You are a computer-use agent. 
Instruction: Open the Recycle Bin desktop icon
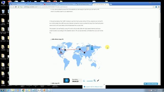[3, 12]
